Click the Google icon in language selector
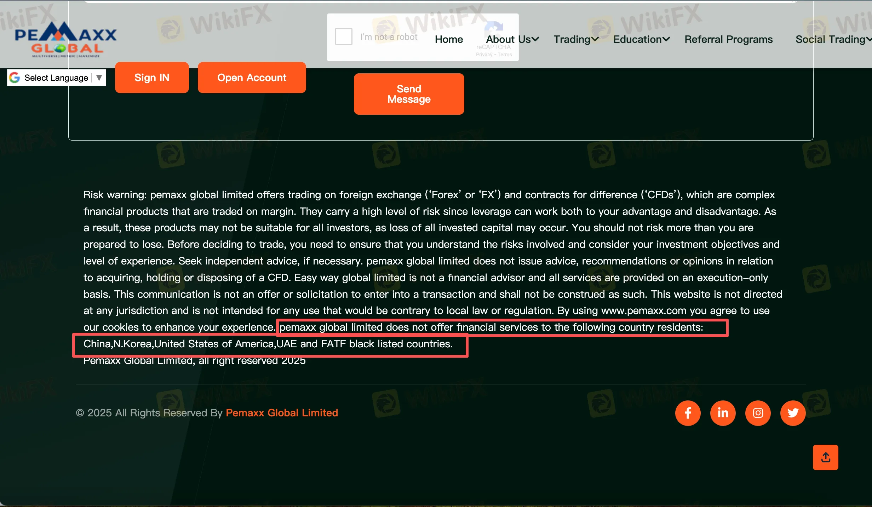This screenshot has height=507, width=872. pos(15,78)
